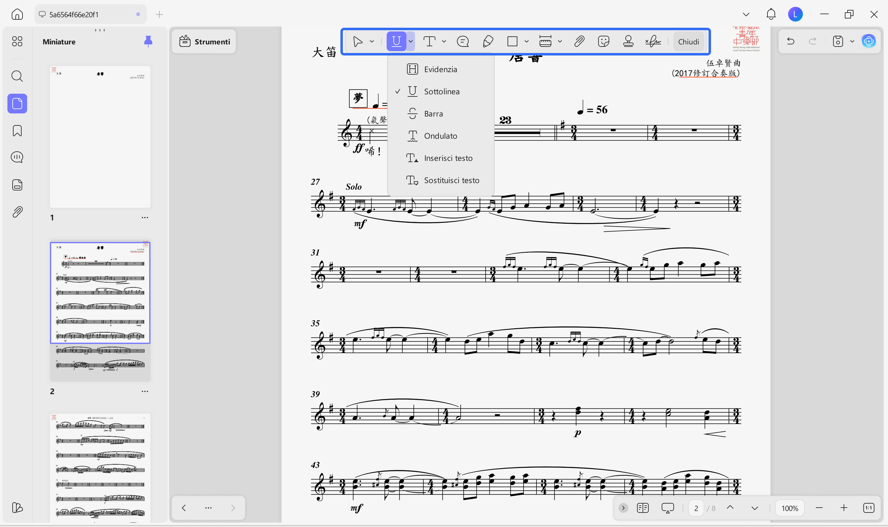The width and height of the screenshot is (888, 527).
Task: Open page 1 thumbnail
Action: pos(100,137)
